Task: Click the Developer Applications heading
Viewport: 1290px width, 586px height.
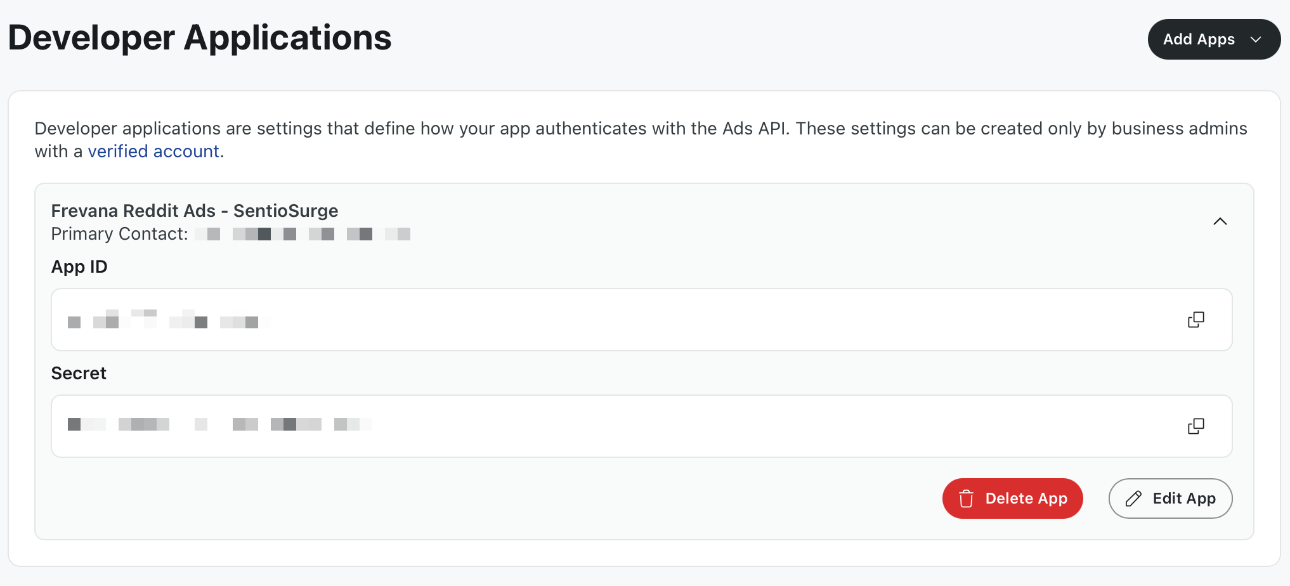Action: click(200, 37)
